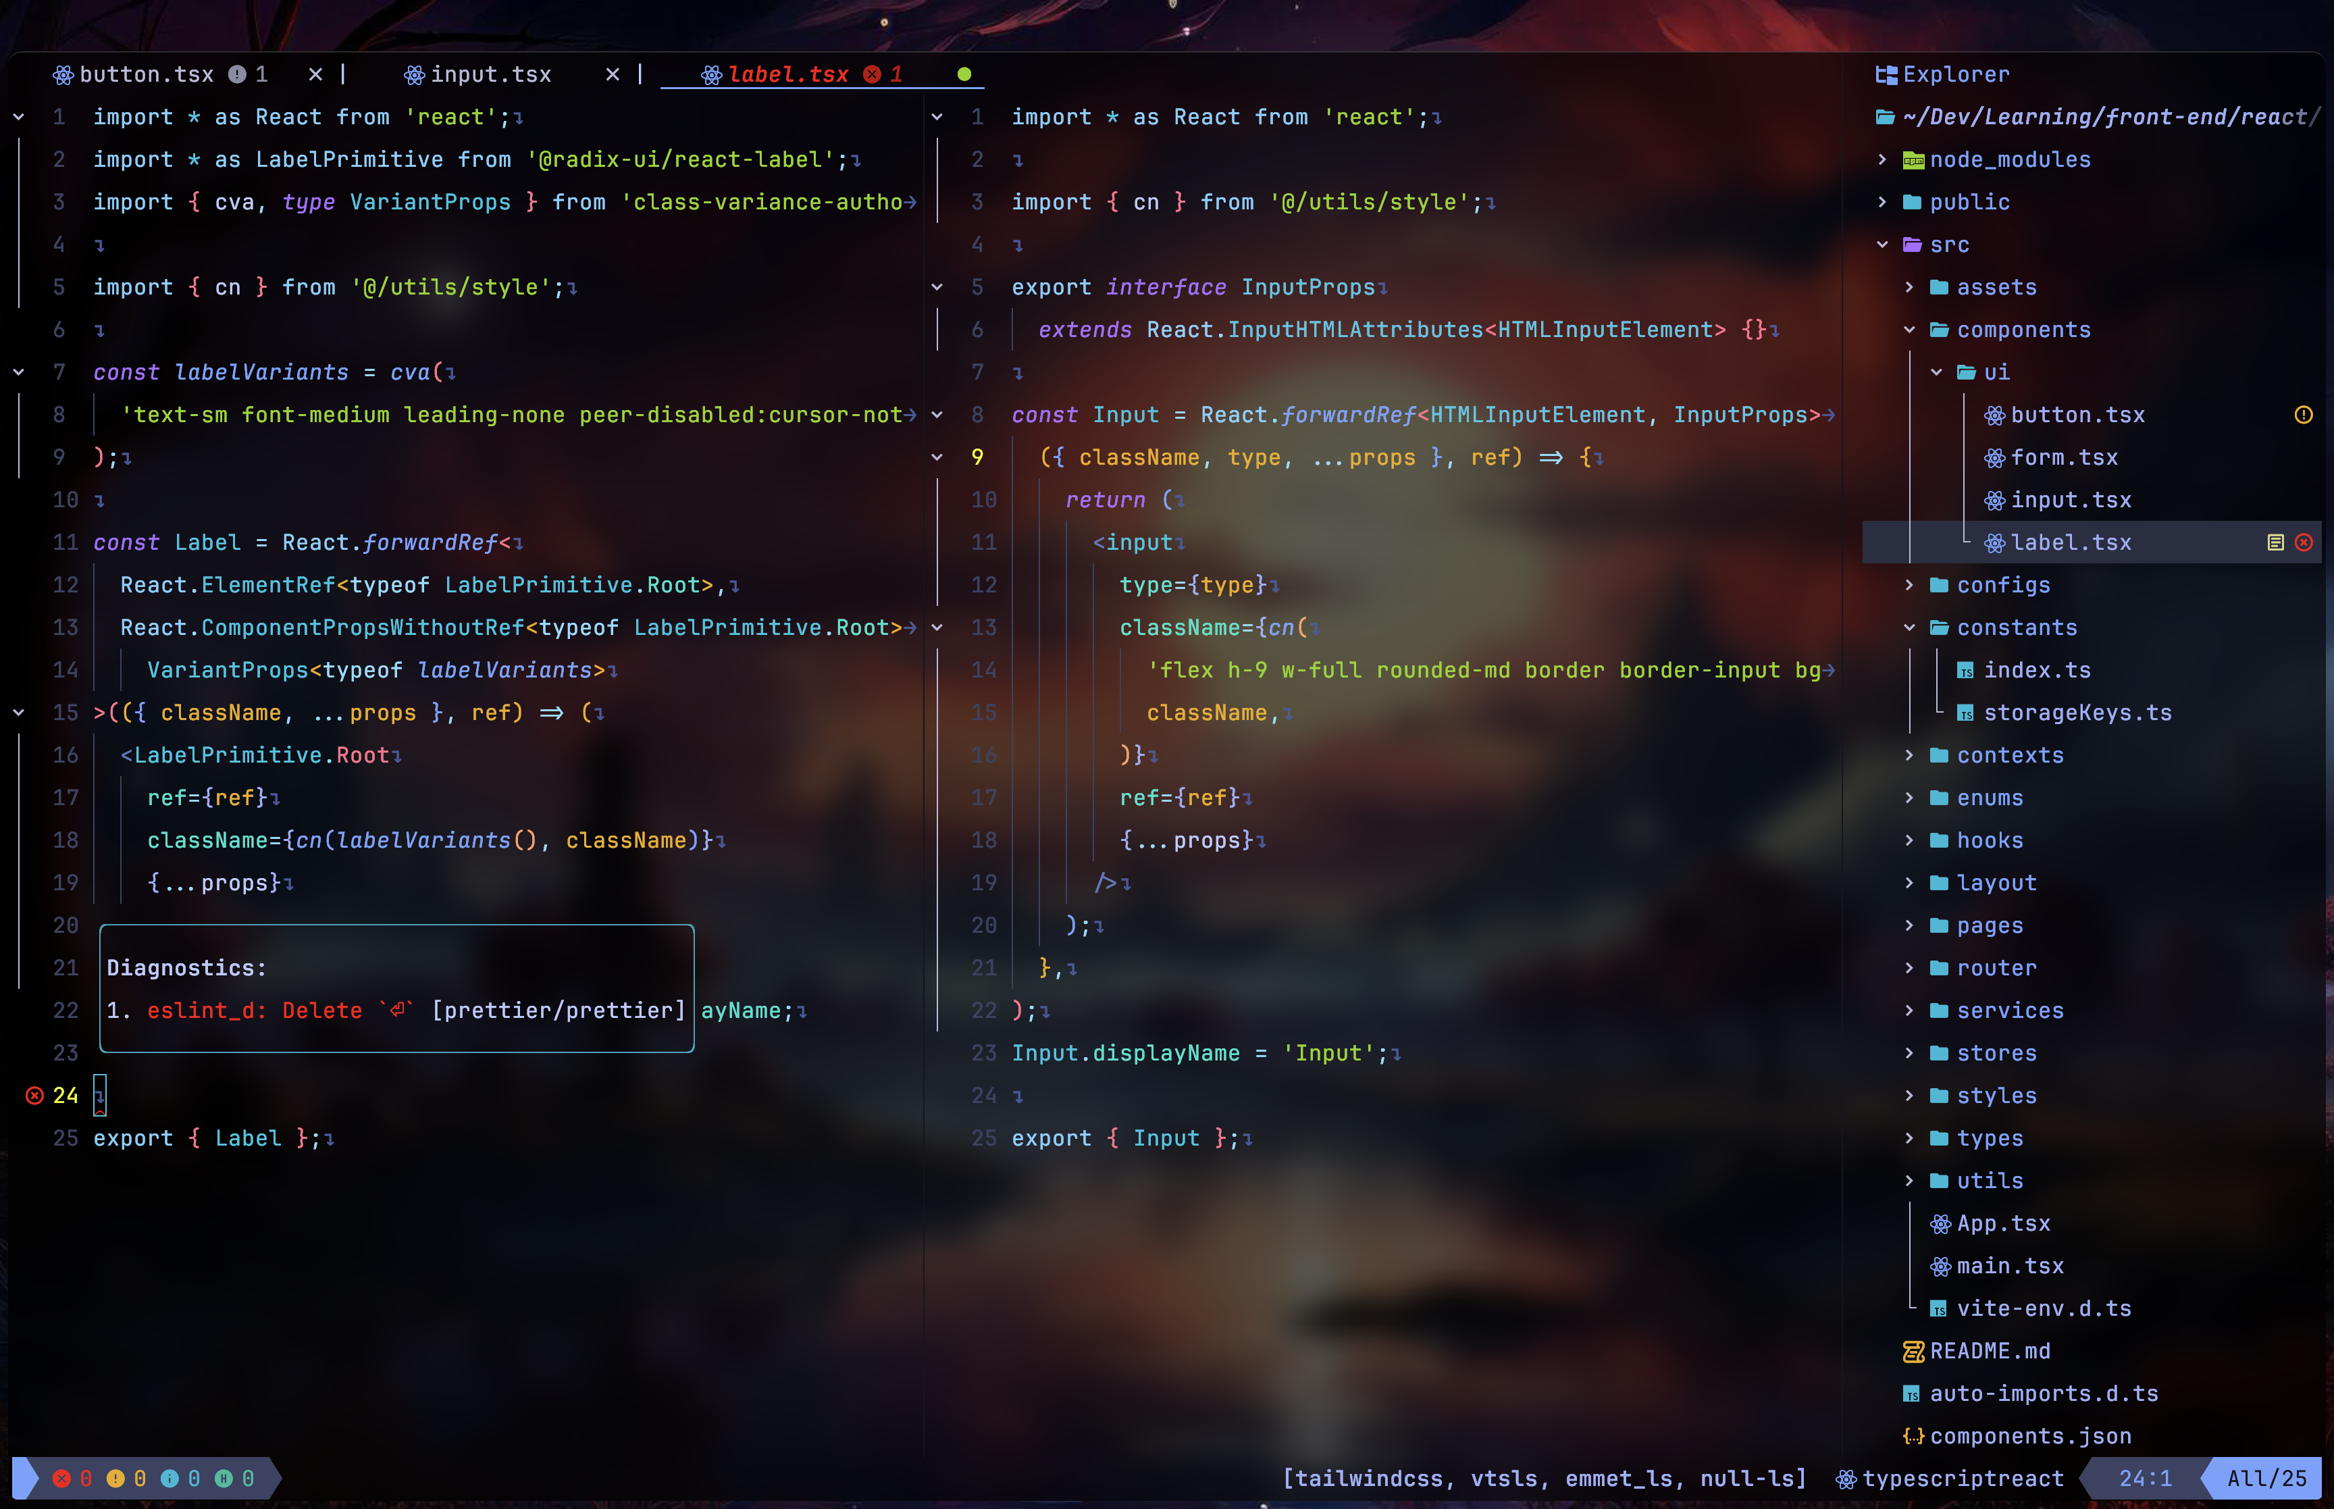This screenshot has width=2334, height=1509.
Task: Click the modified buffer icon beside label.tsx
Action: [2275, 543]
